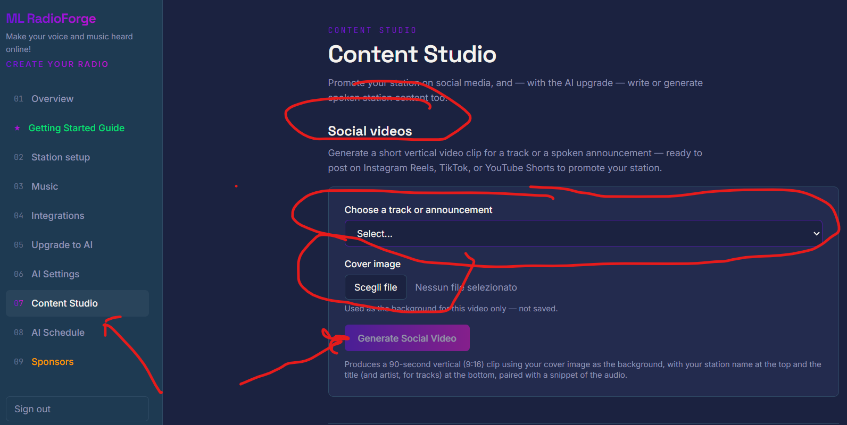Click the Generate Social Video button
The height and width of the screenshot is (425, 847).
click(x=407, y=338)
